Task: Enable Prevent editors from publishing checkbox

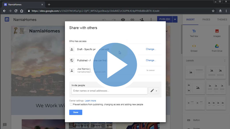Action: 71,105
